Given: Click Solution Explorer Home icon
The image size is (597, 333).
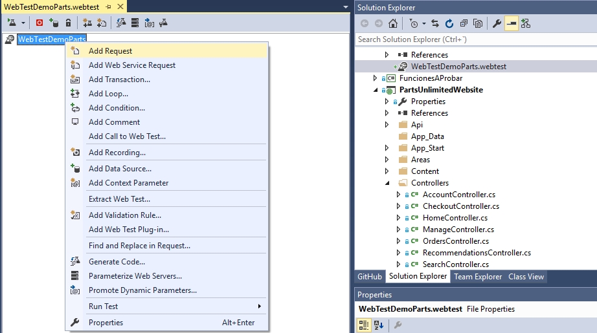Looking at the screenshot, I should pos(393,23).
